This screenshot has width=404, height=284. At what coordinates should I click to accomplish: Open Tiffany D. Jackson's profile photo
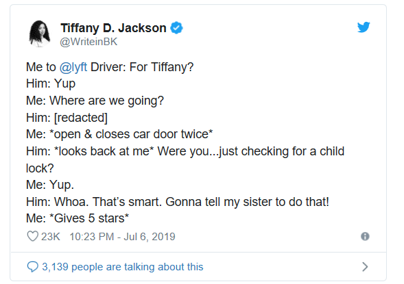coord(39,34)
